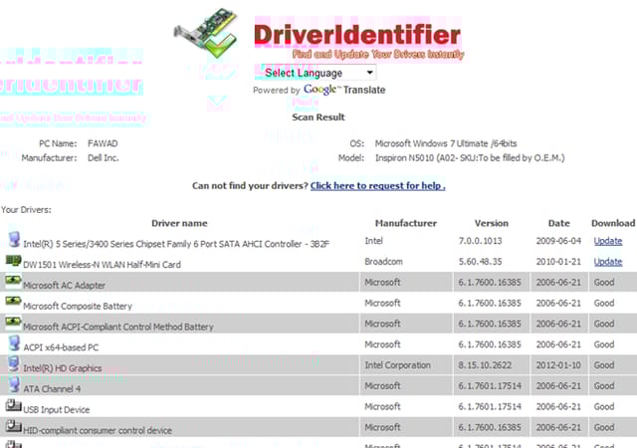Image resolution: width=637 pixels, height=448 pixels.
Task: Click the Intel SATA AHCI Controller device icon
Action: coord(14,240)
